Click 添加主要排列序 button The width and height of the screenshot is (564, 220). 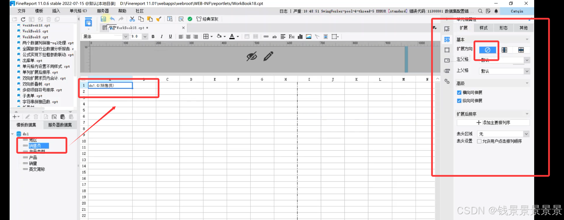(493, 123)
